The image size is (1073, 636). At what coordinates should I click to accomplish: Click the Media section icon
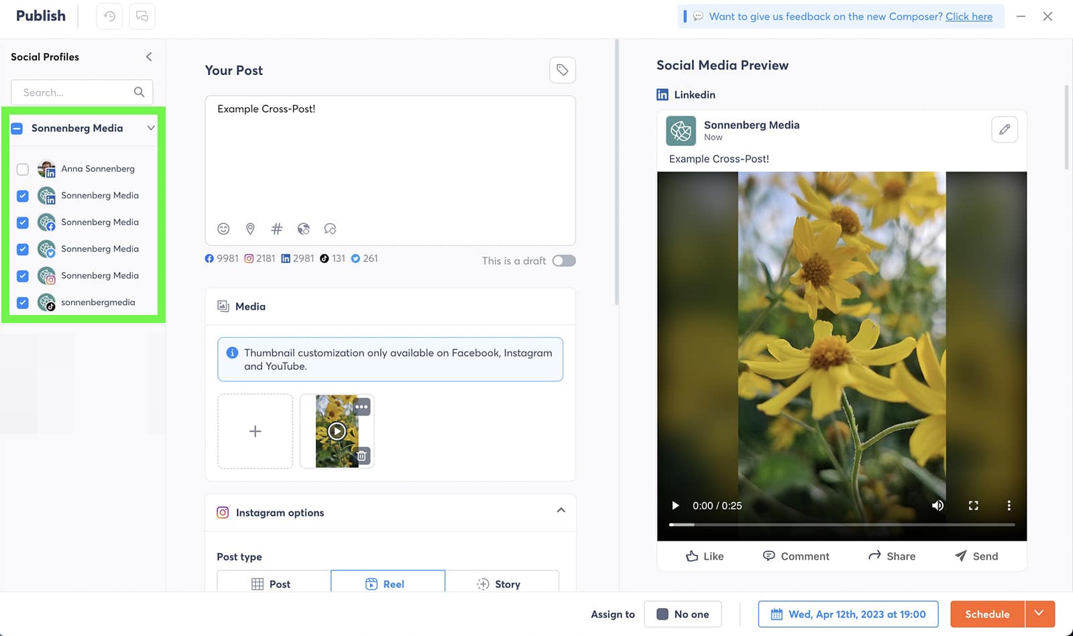(223, 306)
